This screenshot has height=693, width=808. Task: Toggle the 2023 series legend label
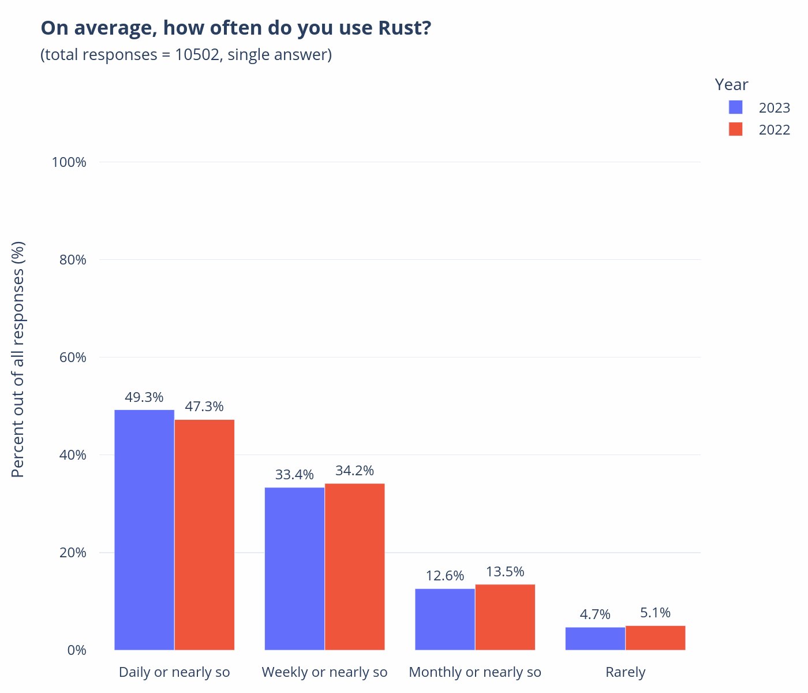pos(774,108)
